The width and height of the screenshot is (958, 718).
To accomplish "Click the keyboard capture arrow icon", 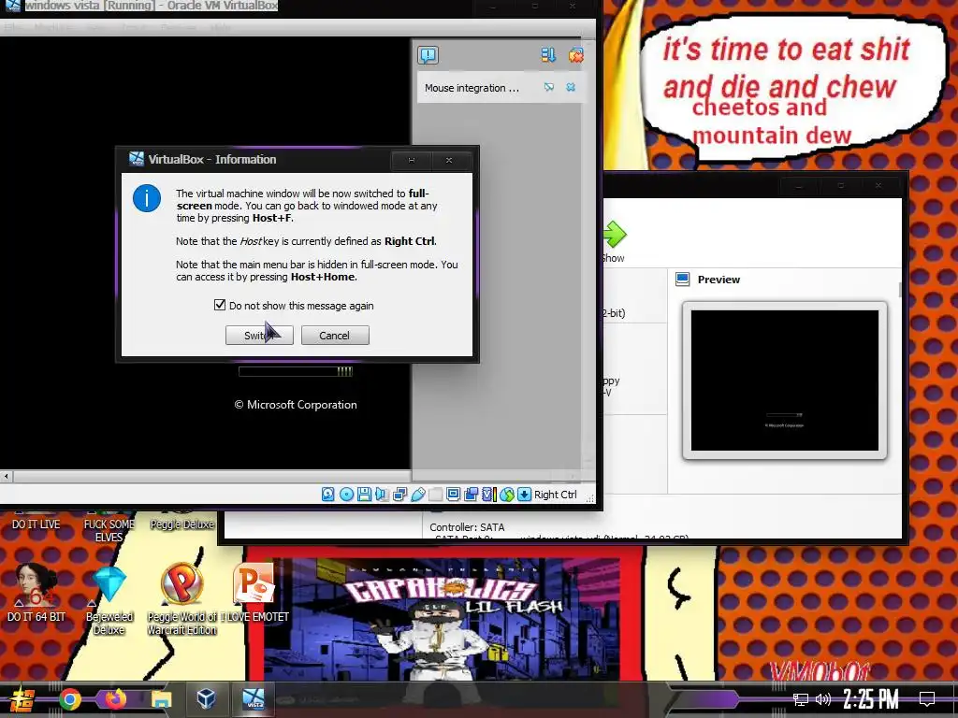I will coord(524,495).
